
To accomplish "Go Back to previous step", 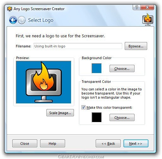I will tap(108, 144).
